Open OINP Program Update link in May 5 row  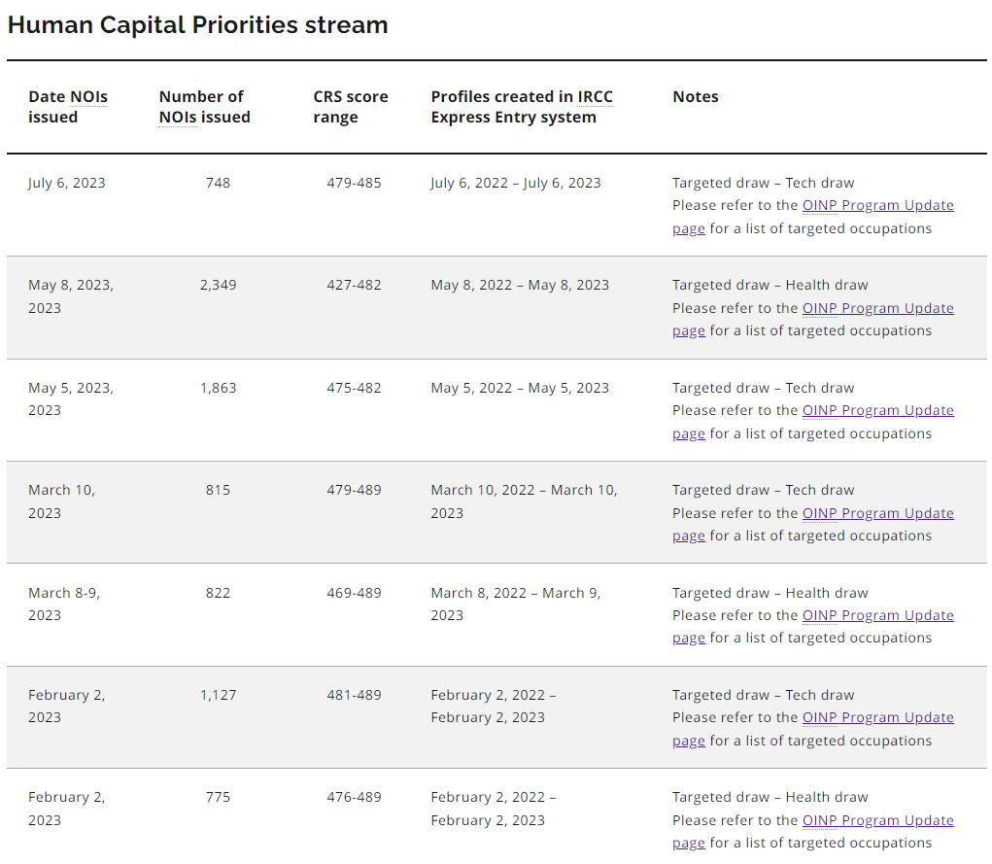(877, 411)
